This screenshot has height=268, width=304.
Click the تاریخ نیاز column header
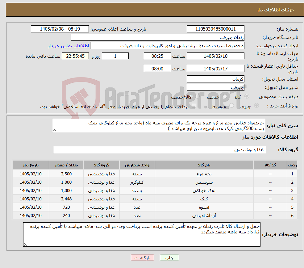31,165
